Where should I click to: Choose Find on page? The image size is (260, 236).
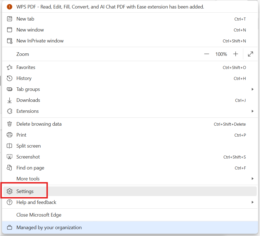point(30,168)
